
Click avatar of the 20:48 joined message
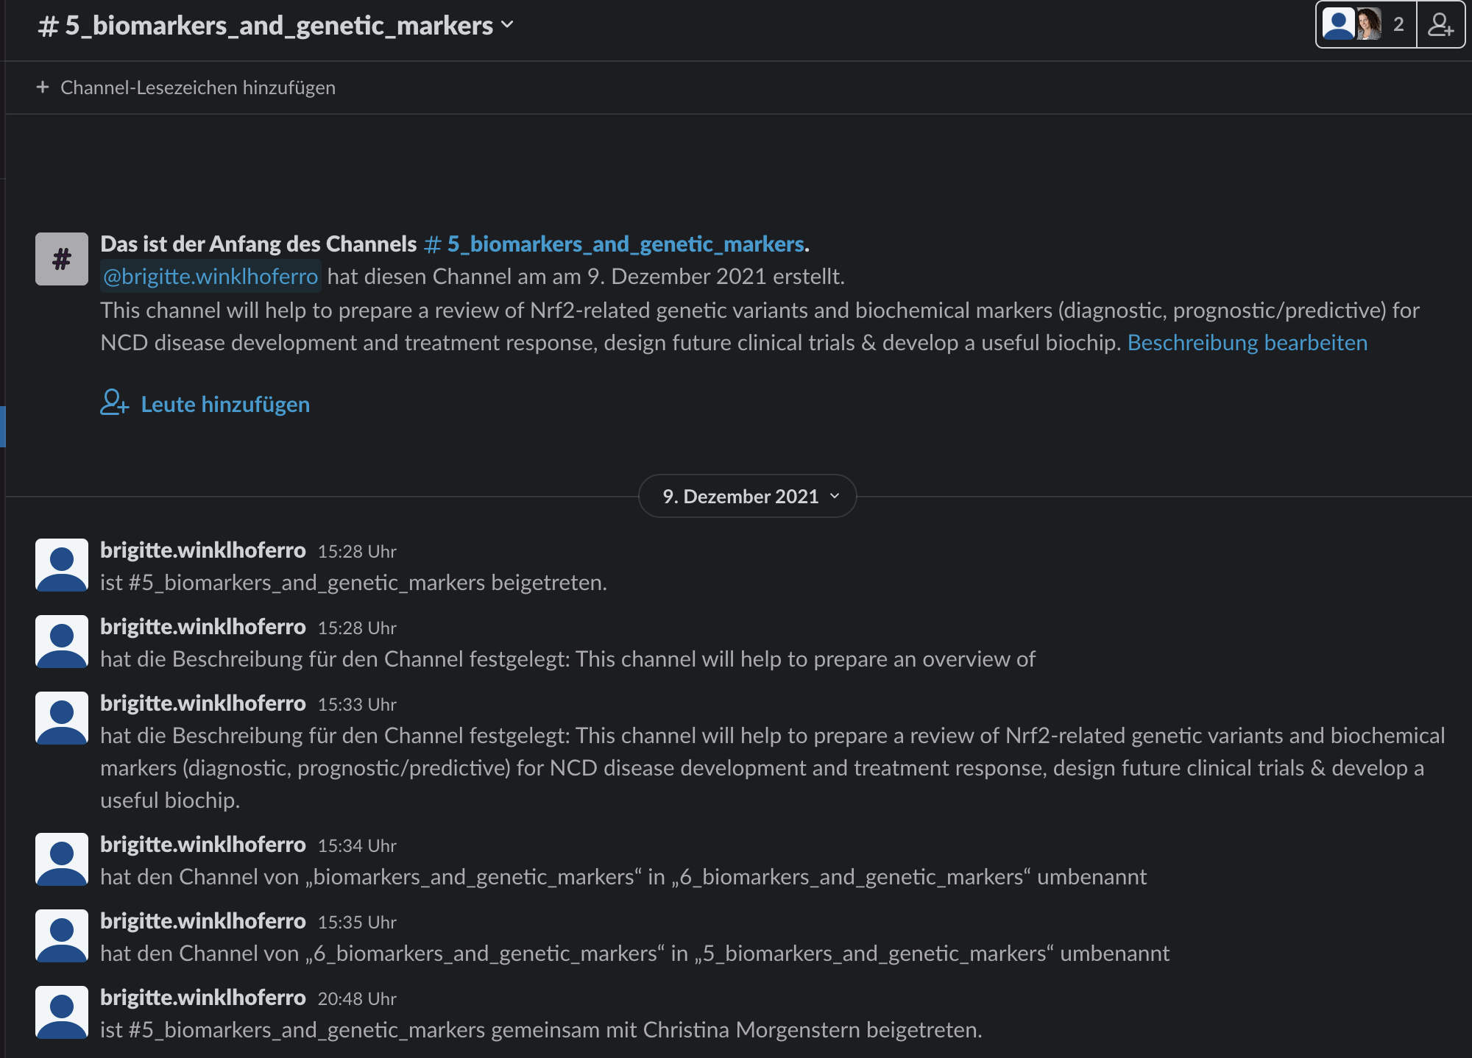tap(62, 1012)
